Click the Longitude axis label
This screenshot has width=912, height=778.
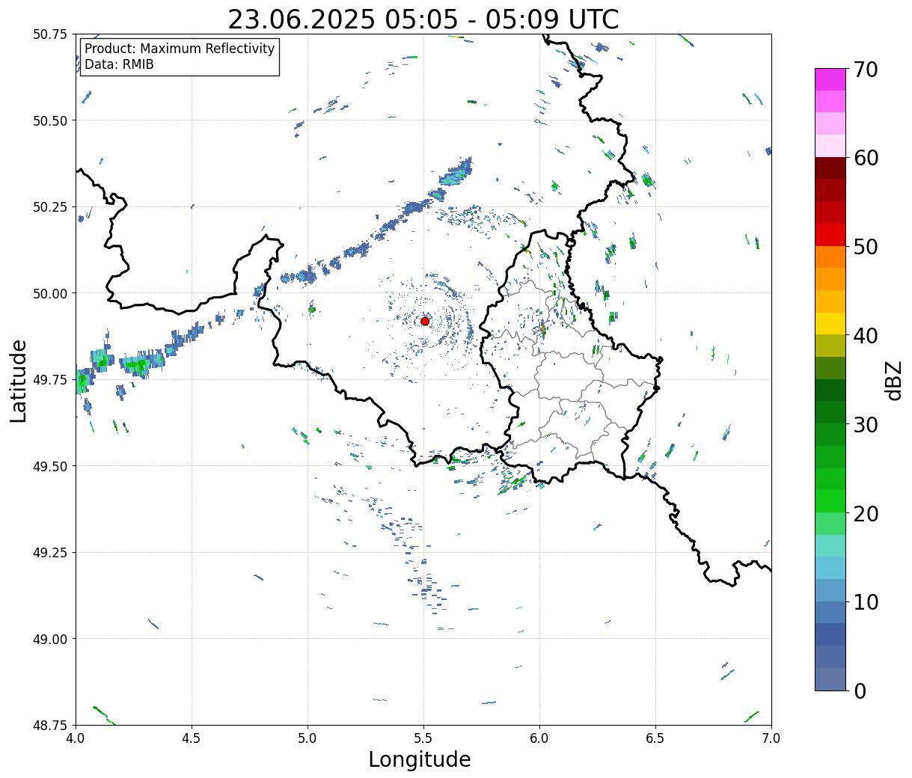tap(420, 759)
